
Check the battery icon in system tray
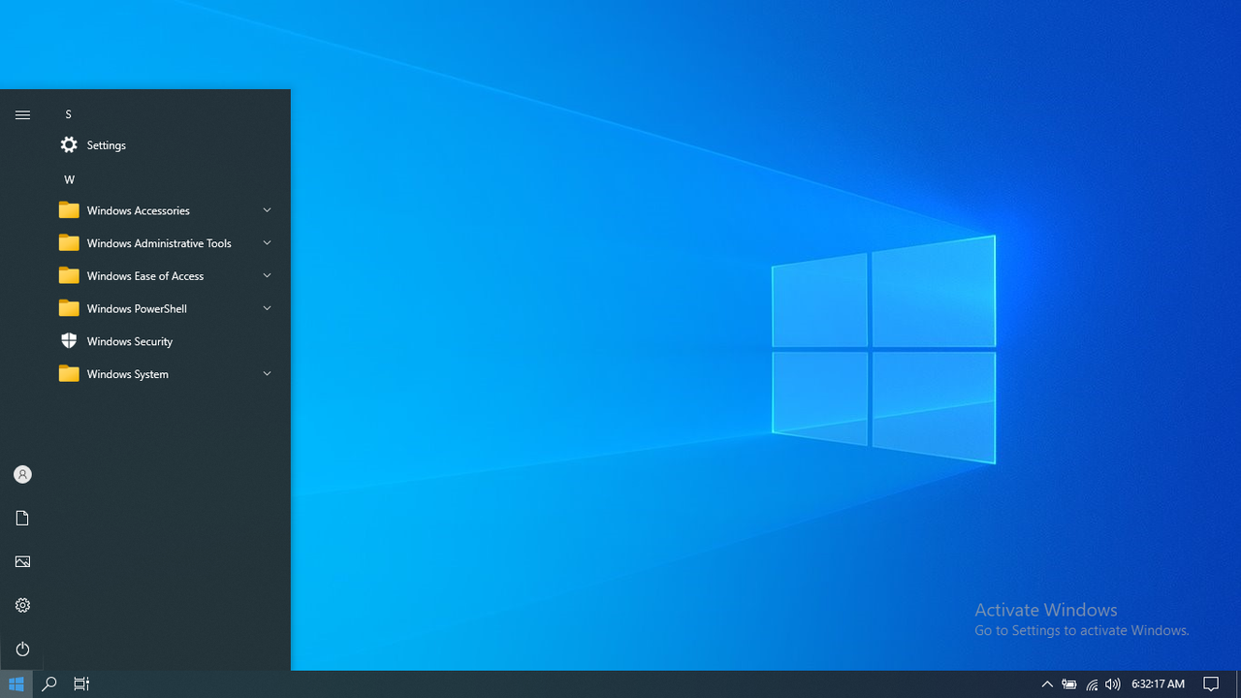(1069, 683)
